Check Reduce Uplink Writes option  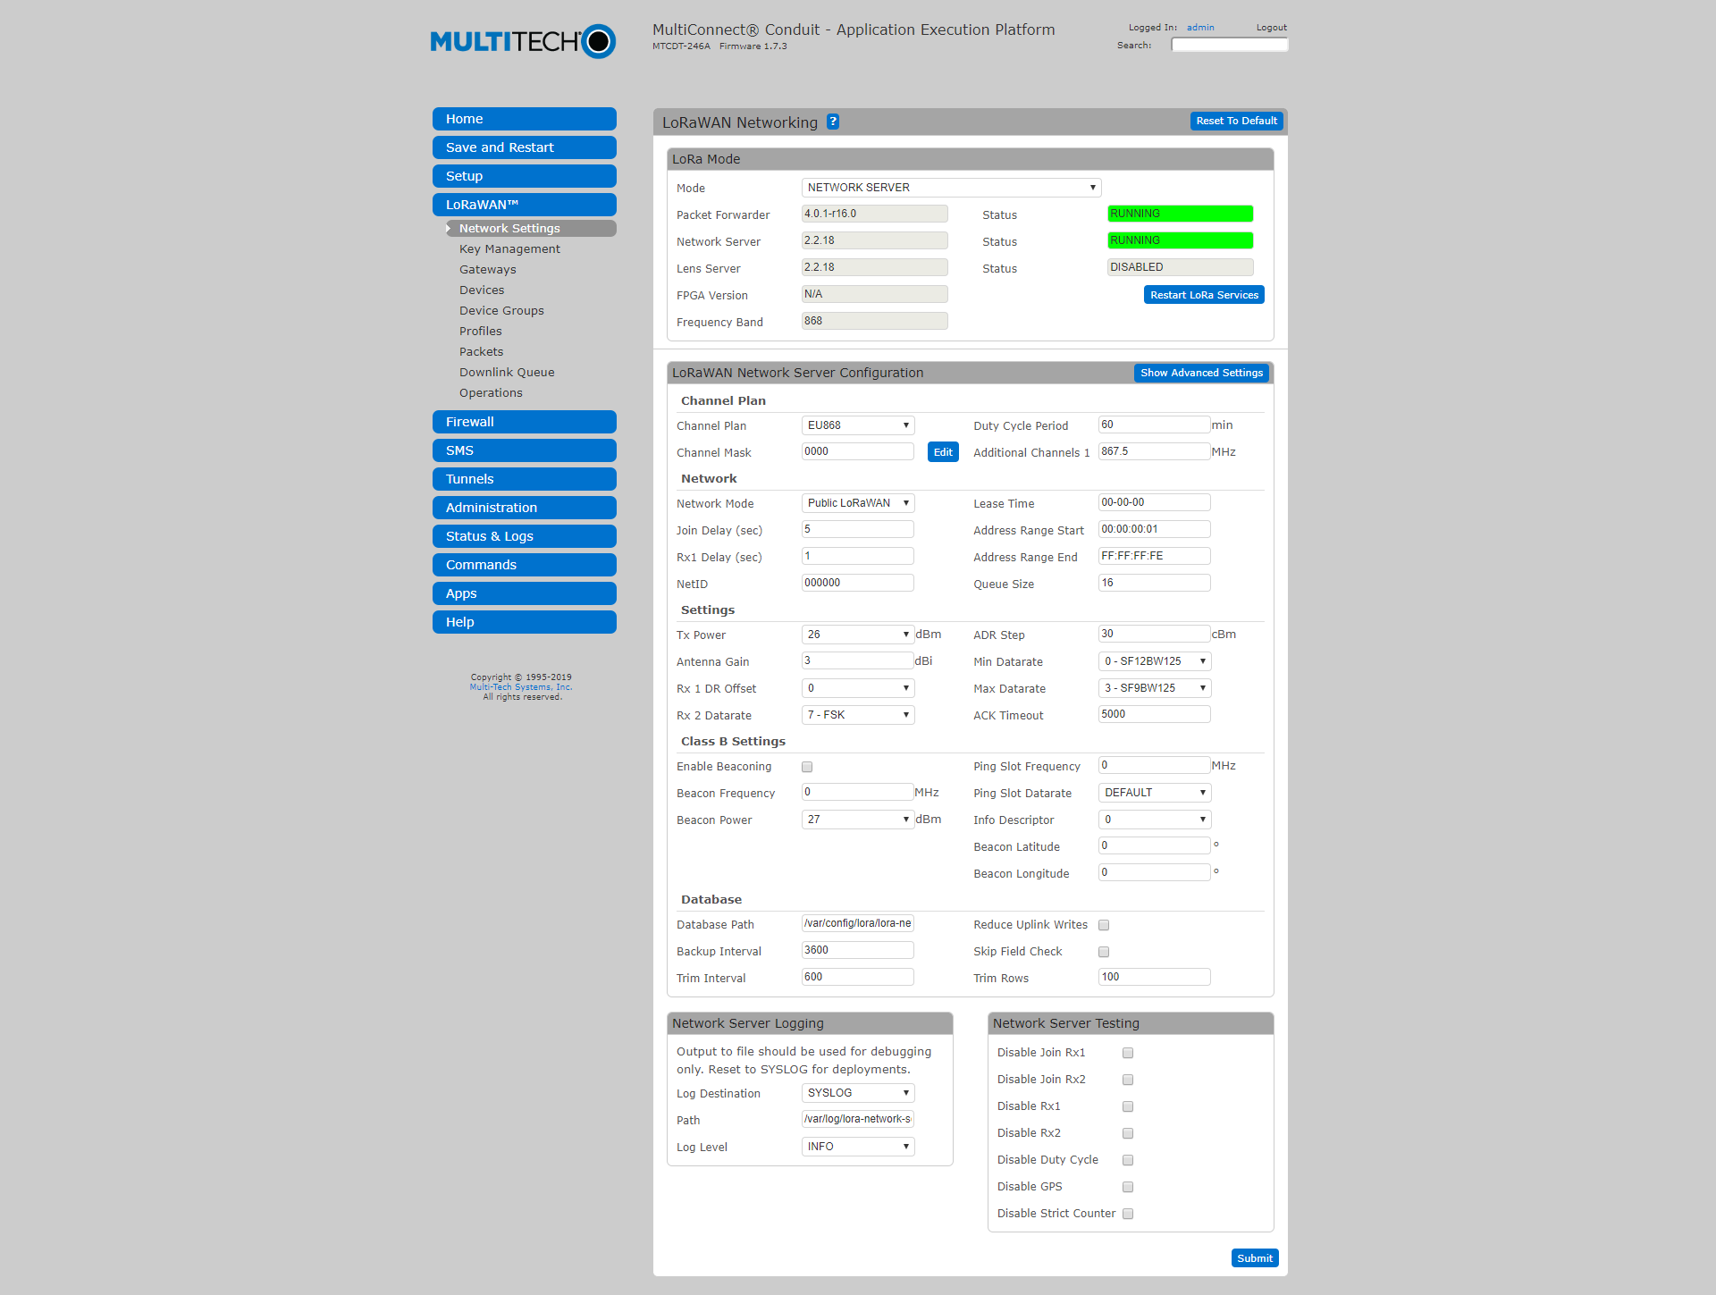point(1104,925)
